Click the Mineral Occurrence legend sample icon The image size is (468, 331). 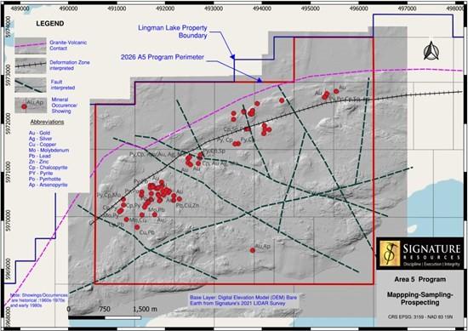tap(31, 105)
